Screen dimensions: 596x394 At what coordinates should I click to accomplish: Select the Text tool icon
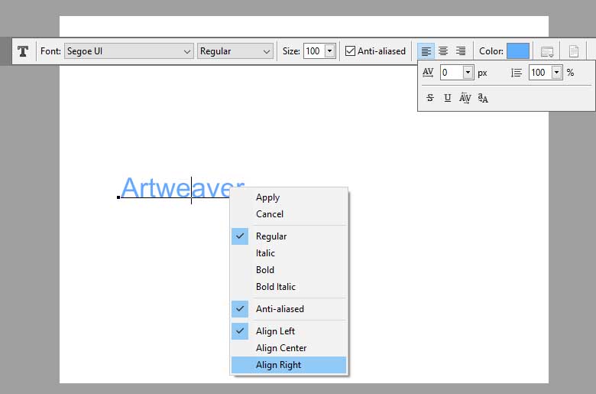pos(23,51)
